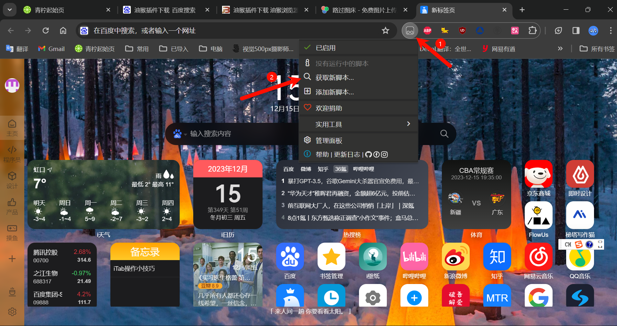The width and height of the screenshot is (617, 326).
Task: Open the tab list dropdown arrow
Action: pyautogui.click(x=9, y=10)
